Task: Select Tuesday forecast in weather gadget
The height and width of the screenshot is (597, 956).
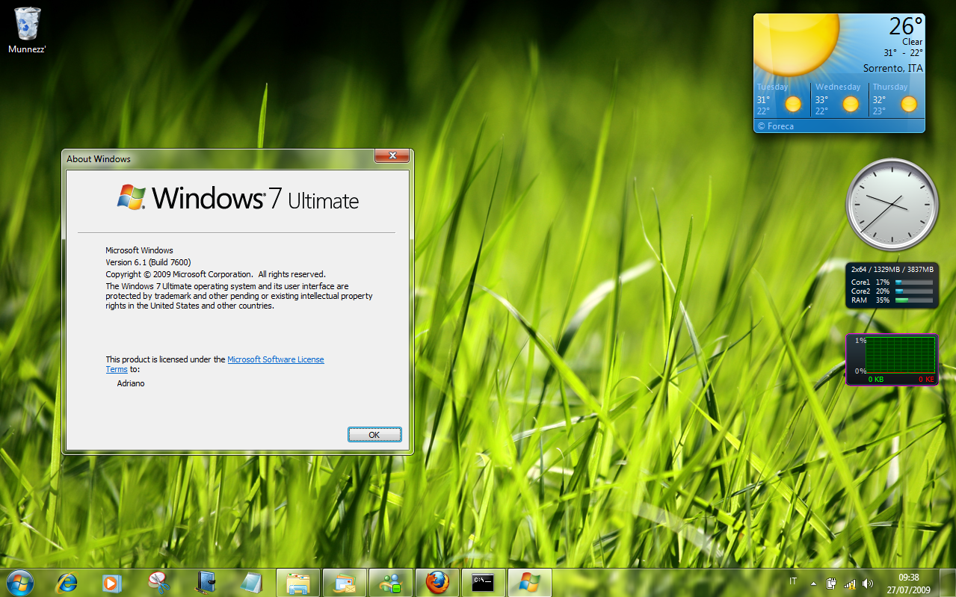Action: [x=781, y=99]
